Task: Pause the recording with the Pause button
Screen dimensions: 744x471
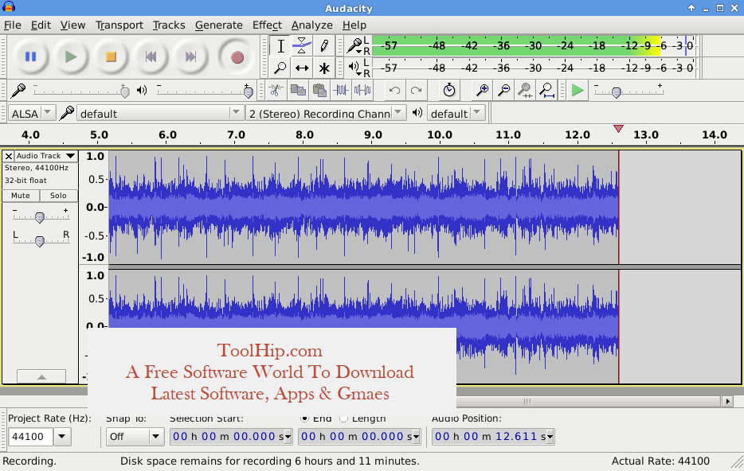Action: pos(31,56)
